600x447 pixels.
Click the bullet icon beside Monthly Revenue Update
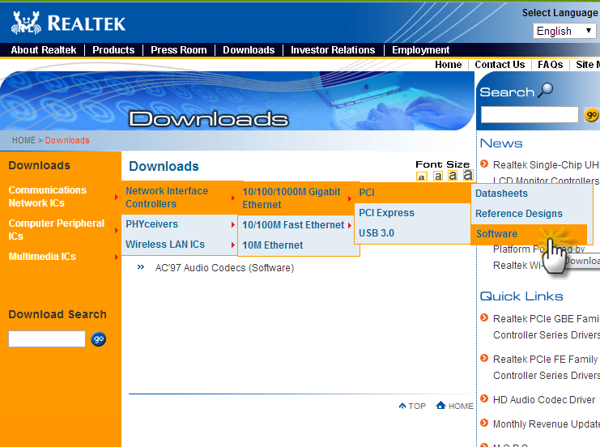coord(484,423)
